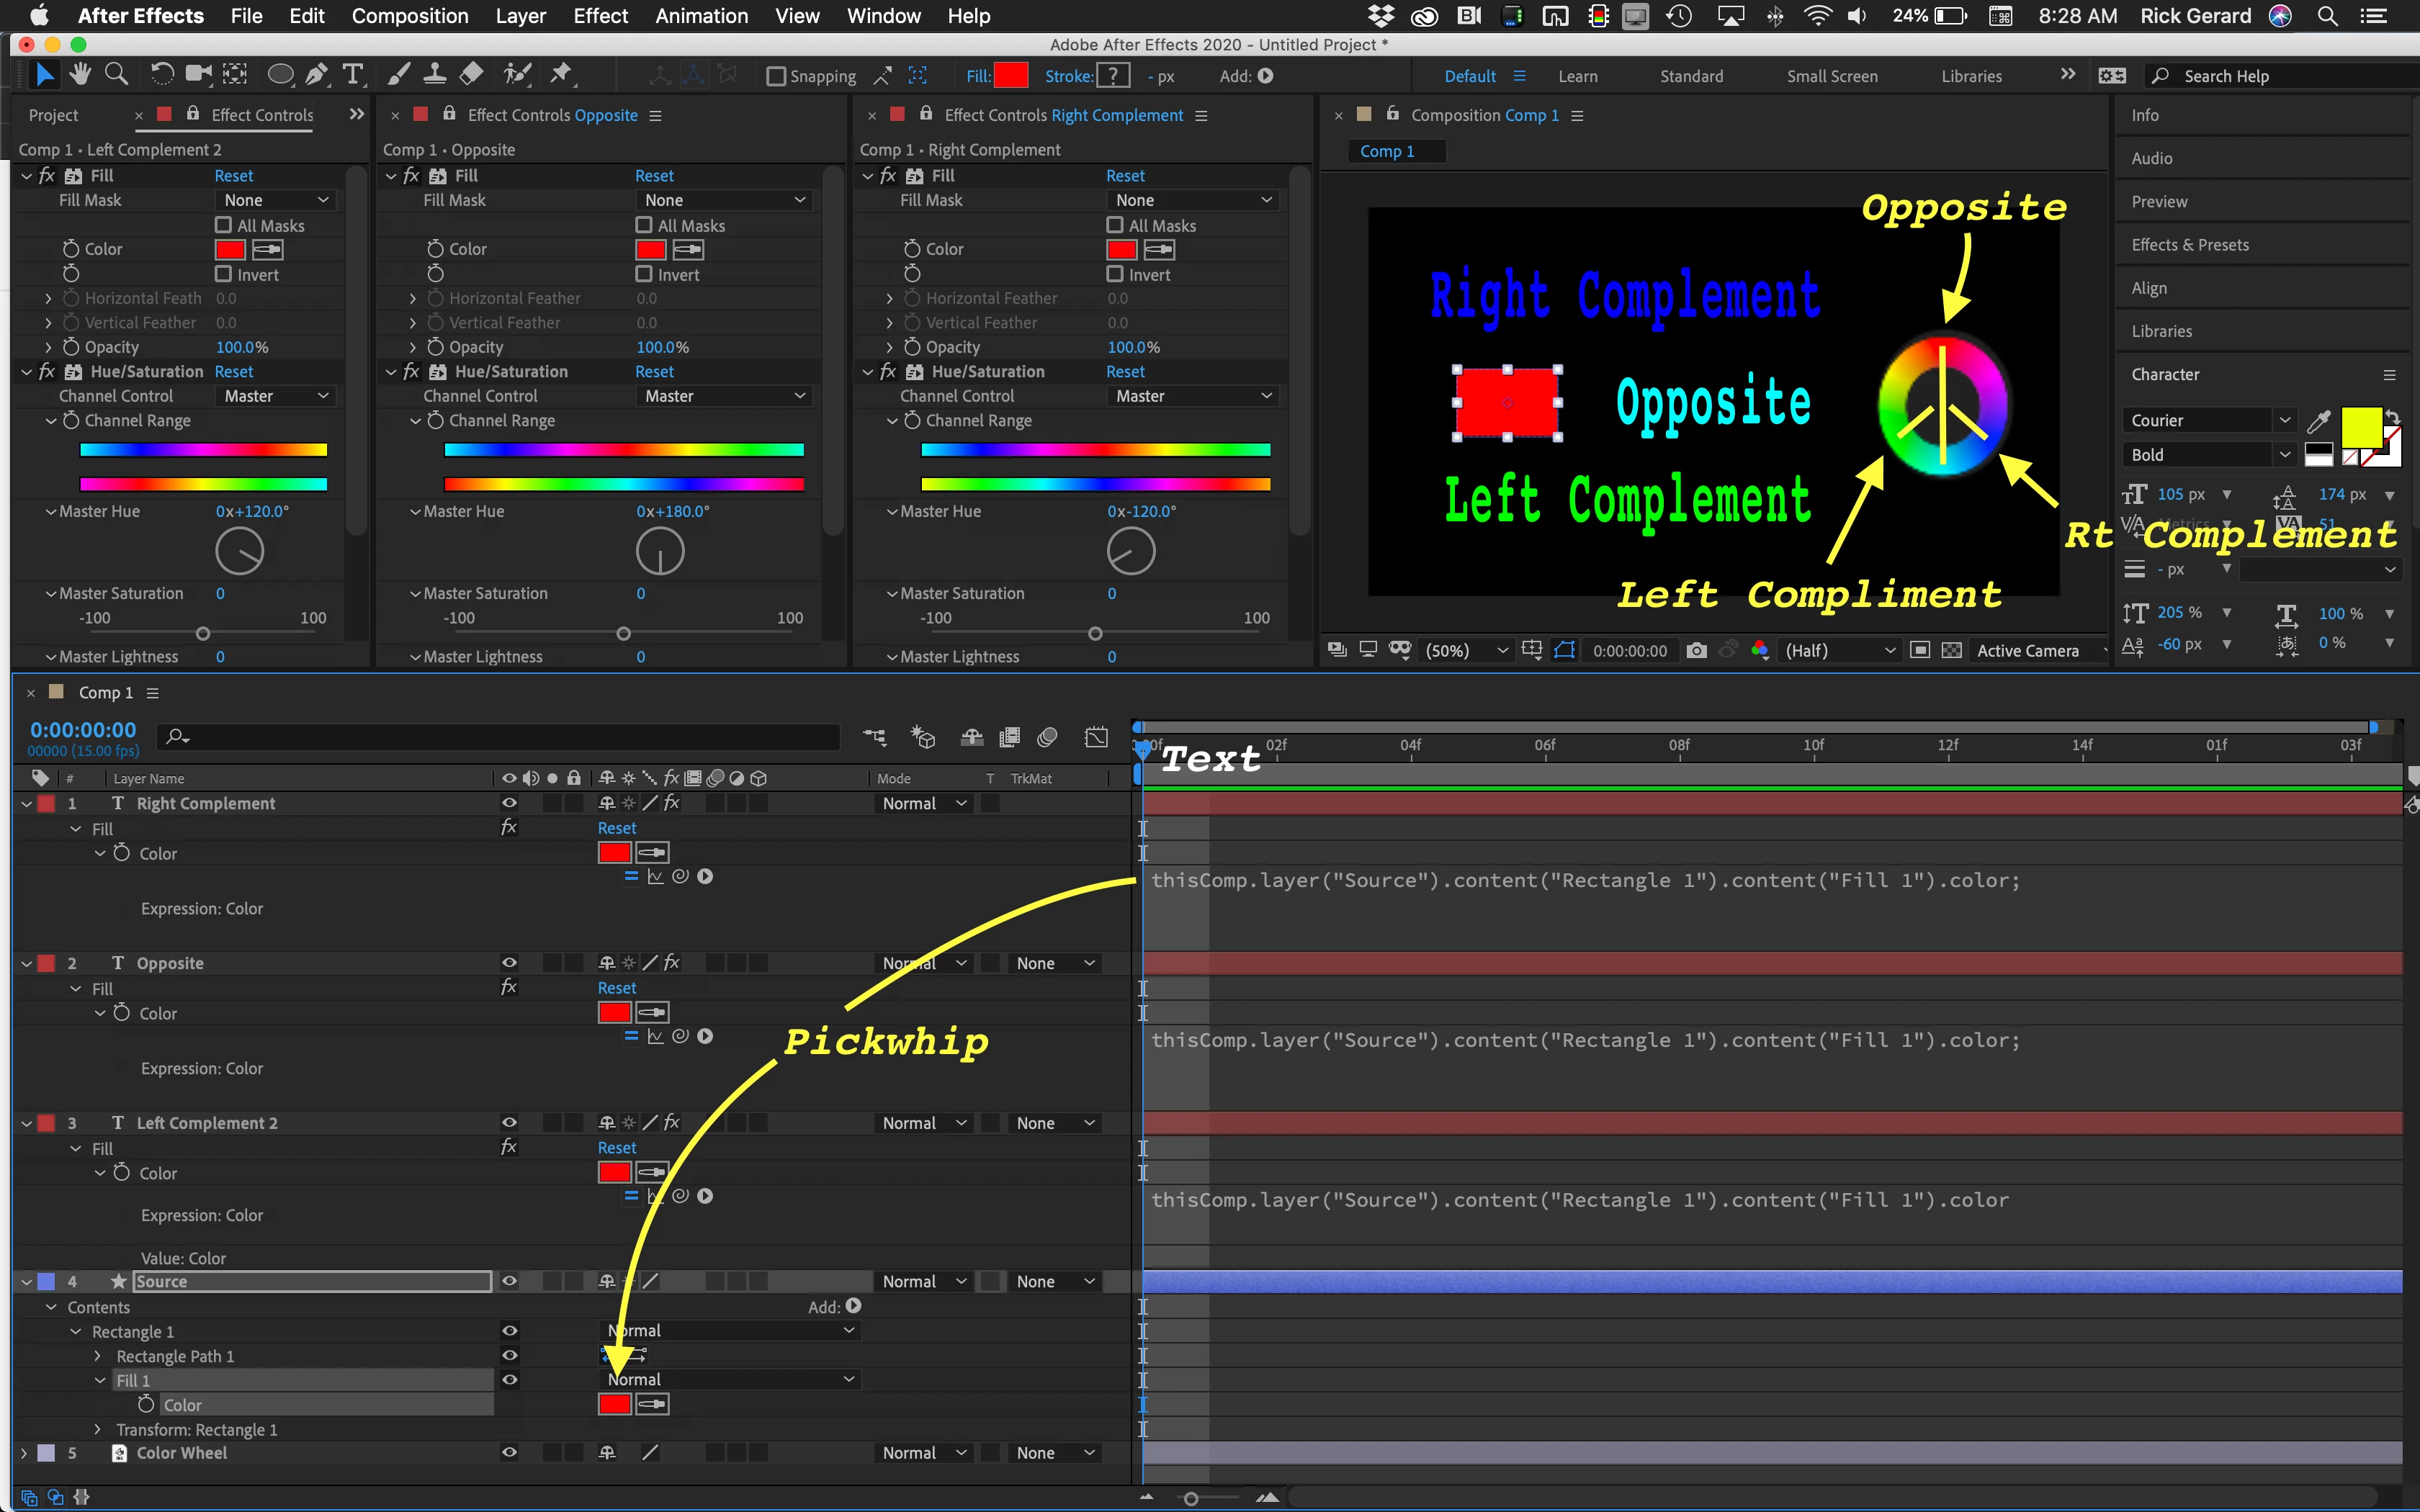Open Channel Control dropdown for Right Complement
The width and height of the screenshot is (2420, 1512).
tap(1193, 396)
